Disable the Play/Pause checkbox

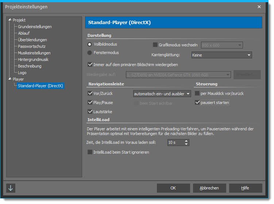click(x=90, y=103)
